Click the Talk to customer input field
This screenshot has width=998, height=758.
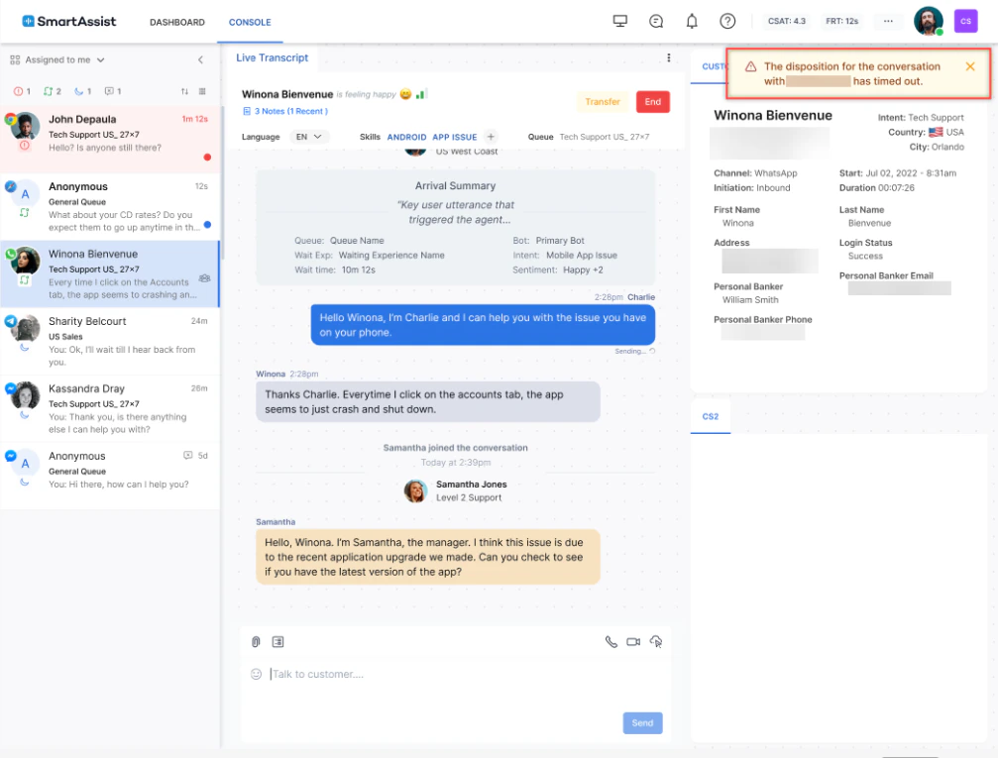pos(455,674)
